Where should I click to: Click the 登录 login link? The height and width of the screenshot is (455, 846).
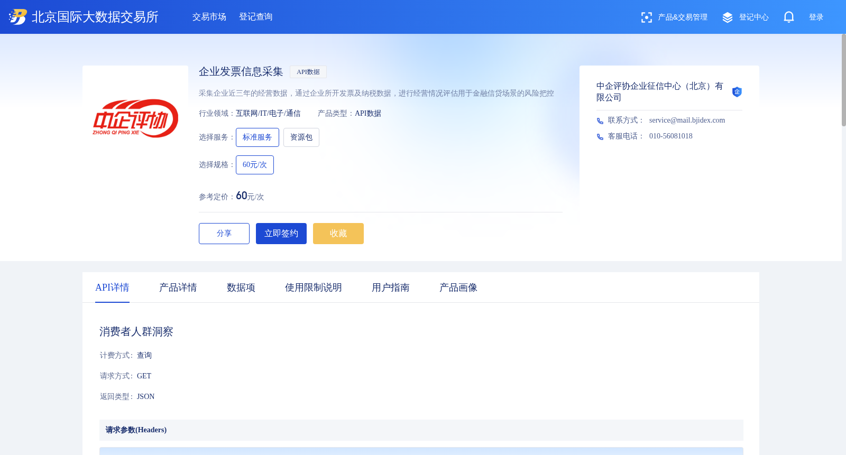[x=816, y=17]
